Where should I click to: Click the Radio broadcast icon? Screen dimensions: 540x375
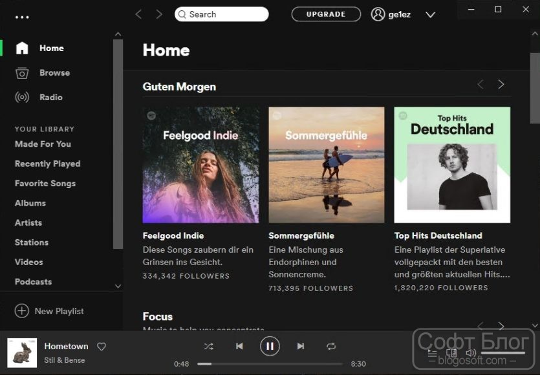tap(22, 97)
